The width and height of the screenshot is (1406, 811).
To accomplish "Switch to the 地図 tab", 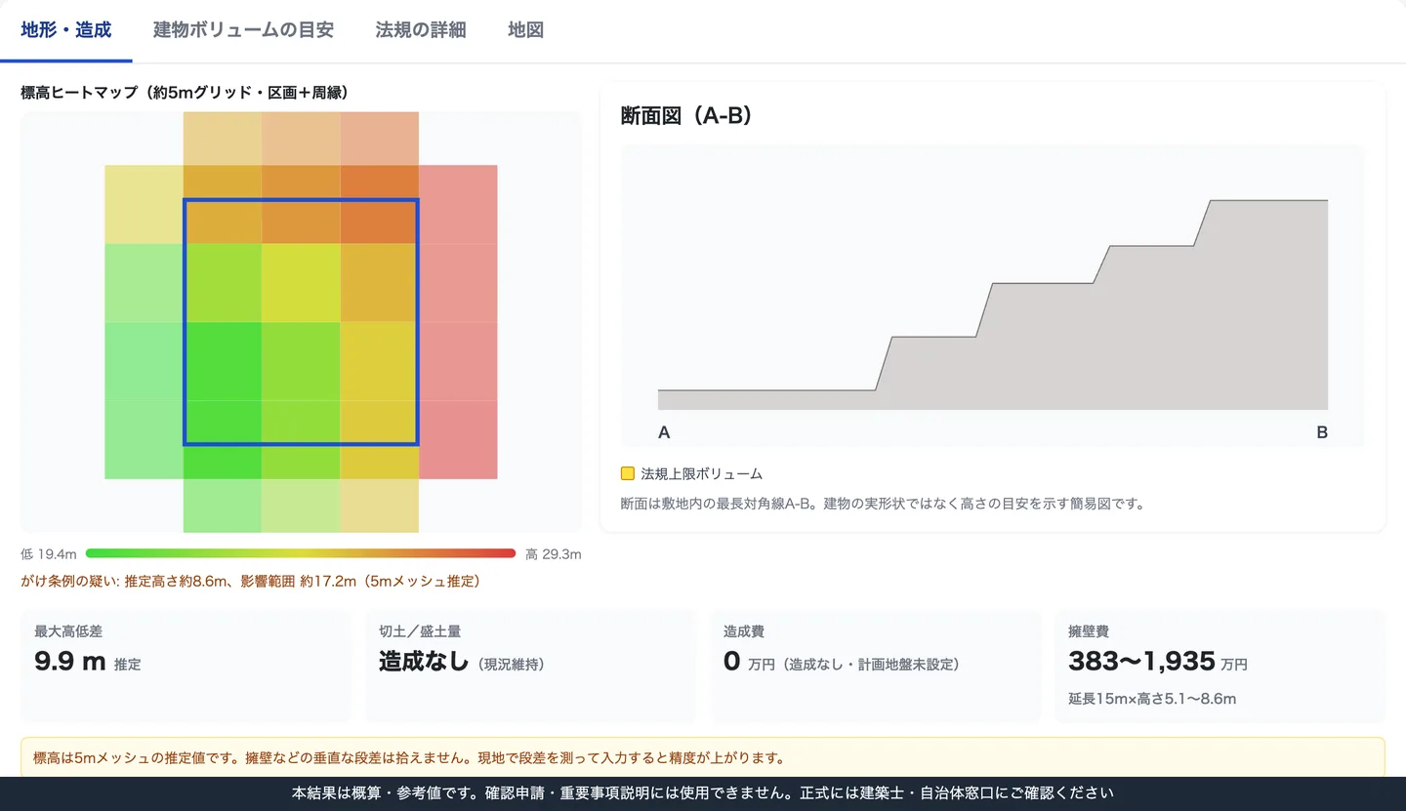I will click(525, 30).
